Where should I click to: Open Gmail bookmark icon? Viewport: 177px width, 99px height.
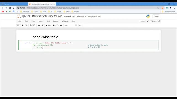[6, 12]
